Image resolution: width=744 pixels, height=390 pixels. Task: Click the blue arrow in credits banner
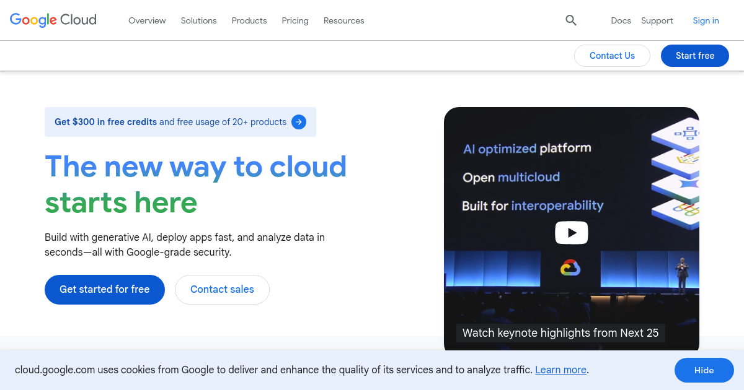coord(299,122)
